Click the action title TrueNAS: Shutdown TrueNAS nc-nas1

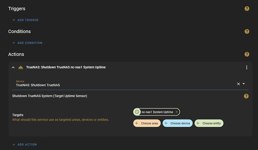[x=66, y=67]
